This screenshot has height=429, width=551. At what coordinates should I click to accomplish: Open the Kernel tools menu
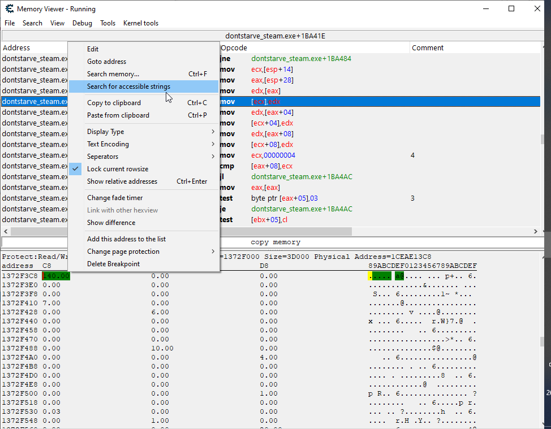(x=141, y=23)
